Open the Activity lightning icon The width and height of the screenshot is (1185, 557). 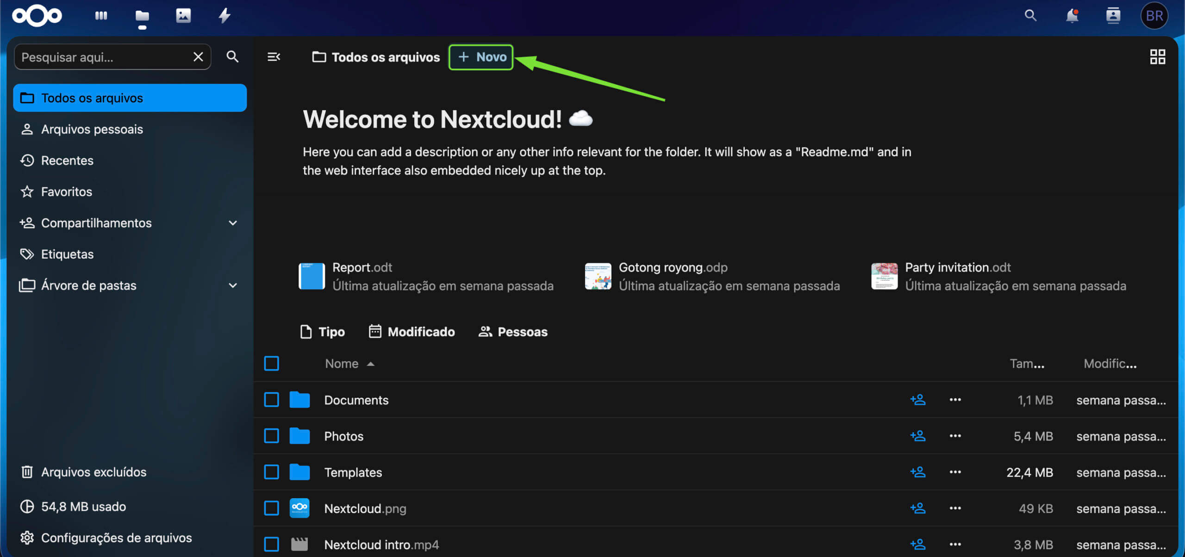[x=225, y=16]
